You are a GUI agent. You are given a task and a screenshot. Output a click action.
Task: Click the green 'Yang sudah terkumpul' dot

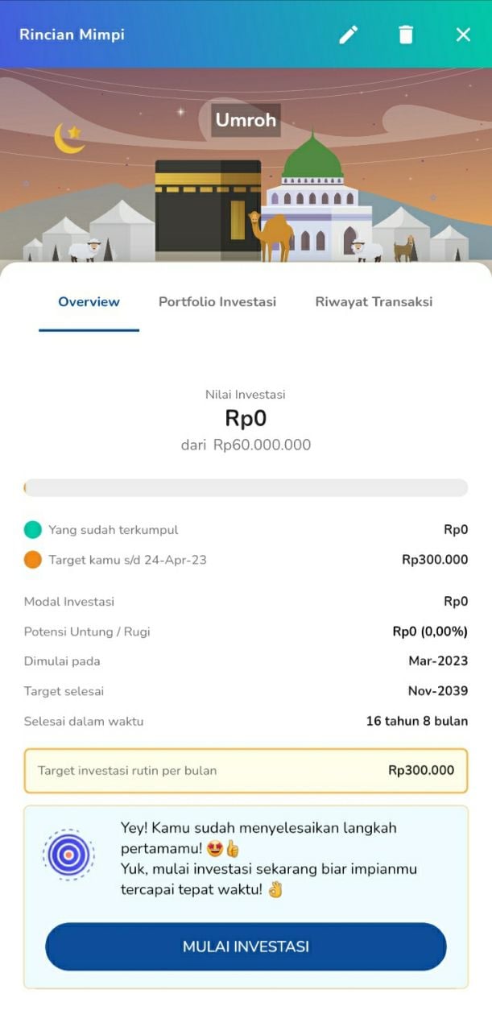tap(33, 530)
